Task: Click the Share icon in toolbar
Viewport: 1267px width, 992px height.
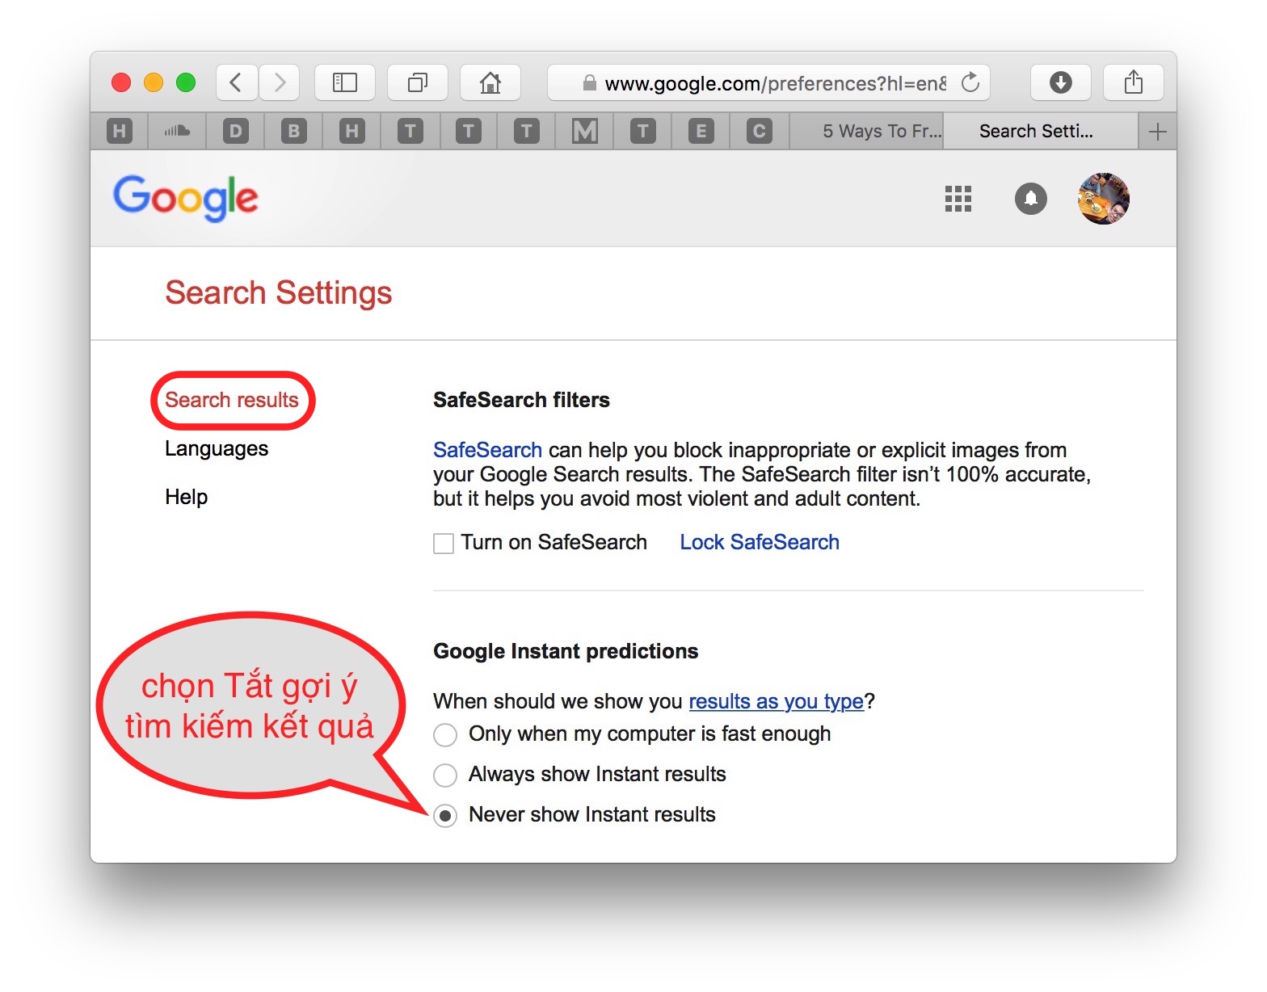Action: pos(1133,82)
